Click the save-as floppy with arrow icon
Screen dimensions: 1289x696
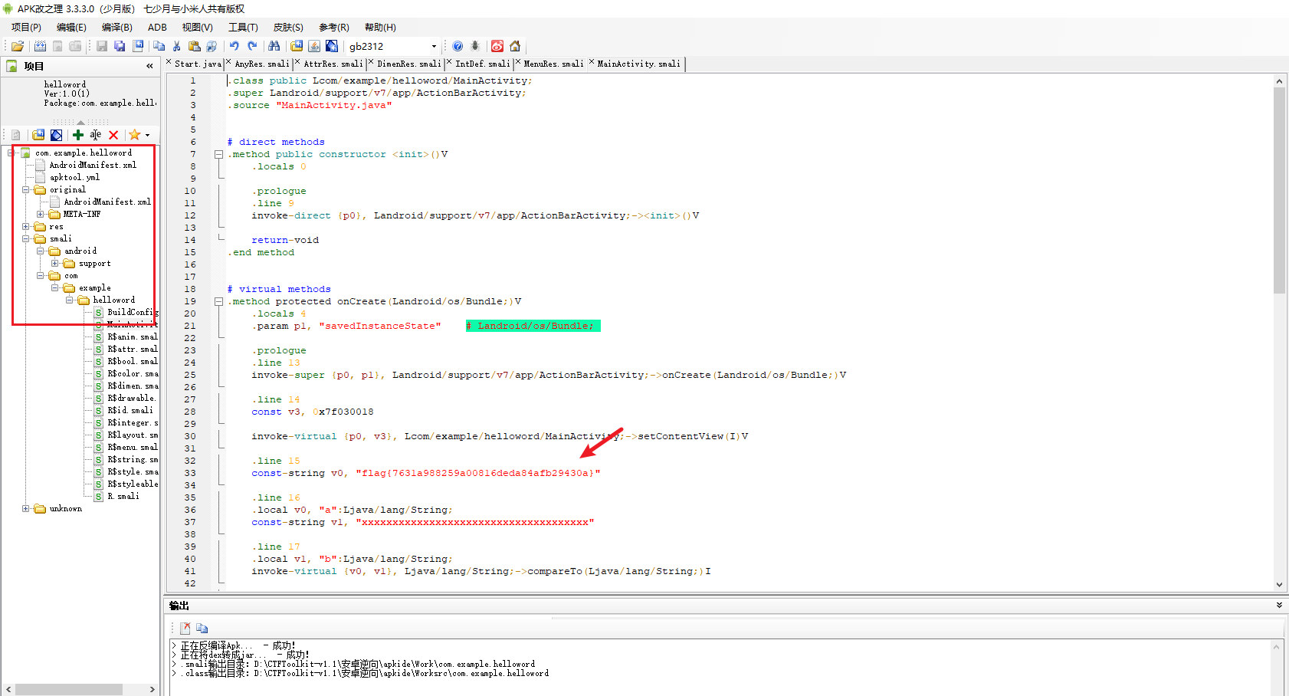point(138,46)
